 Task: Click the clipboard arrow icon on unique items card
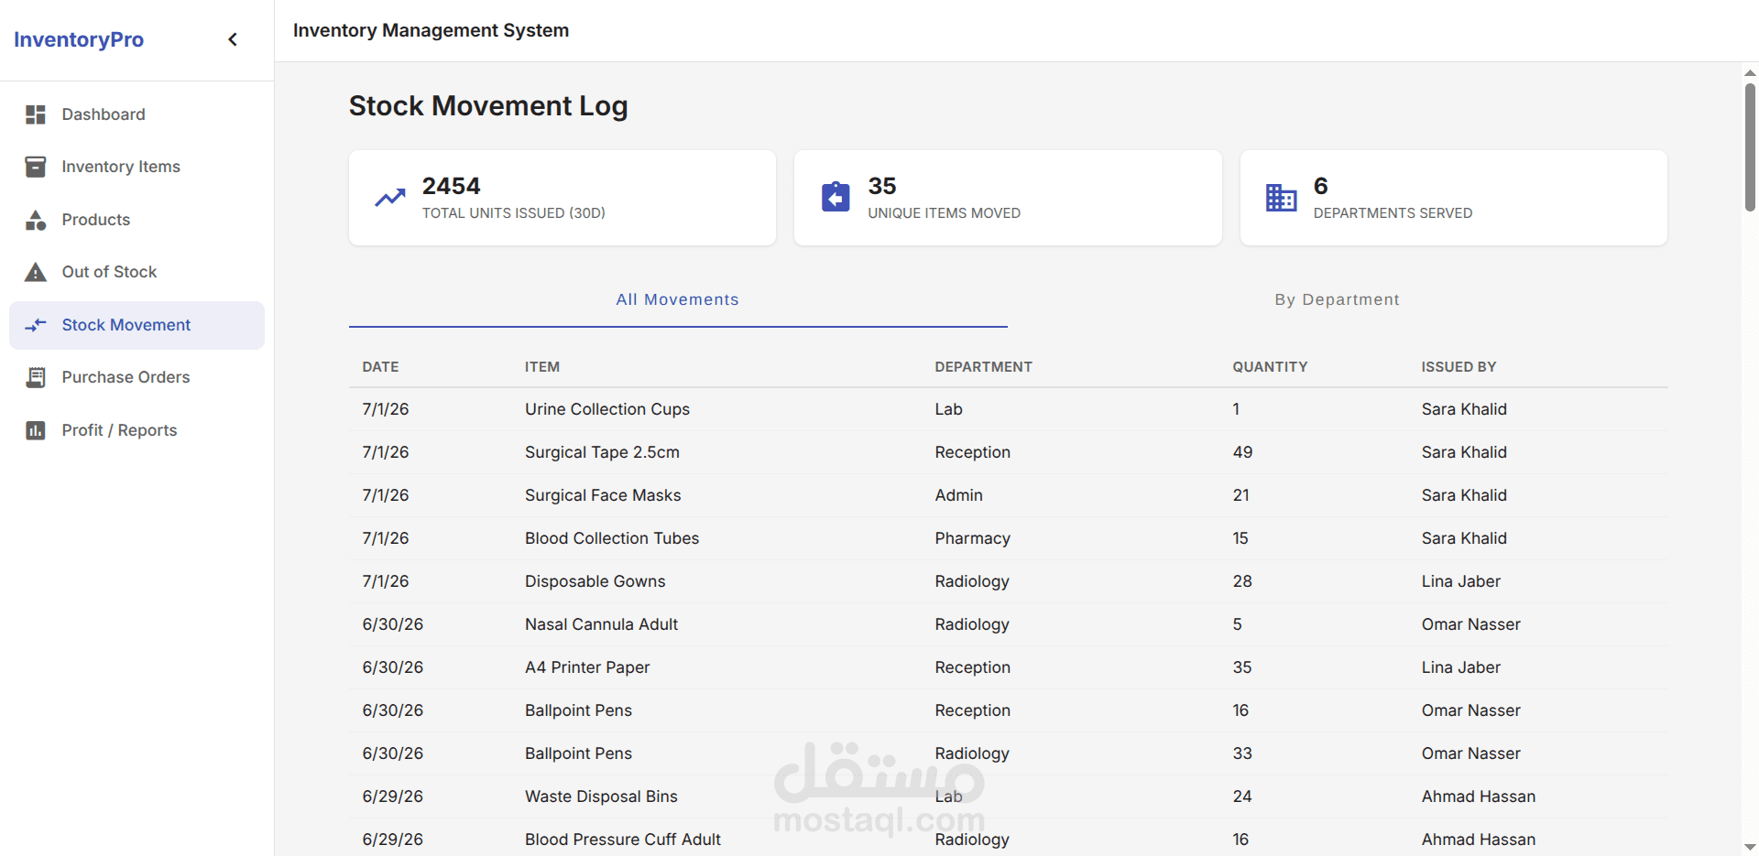coord(836,197)
